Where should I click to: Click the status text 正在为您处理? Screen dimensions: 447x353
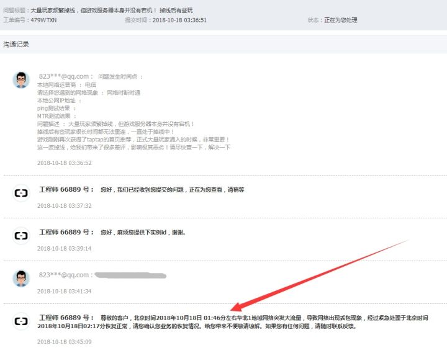click(x=341, y=20)
